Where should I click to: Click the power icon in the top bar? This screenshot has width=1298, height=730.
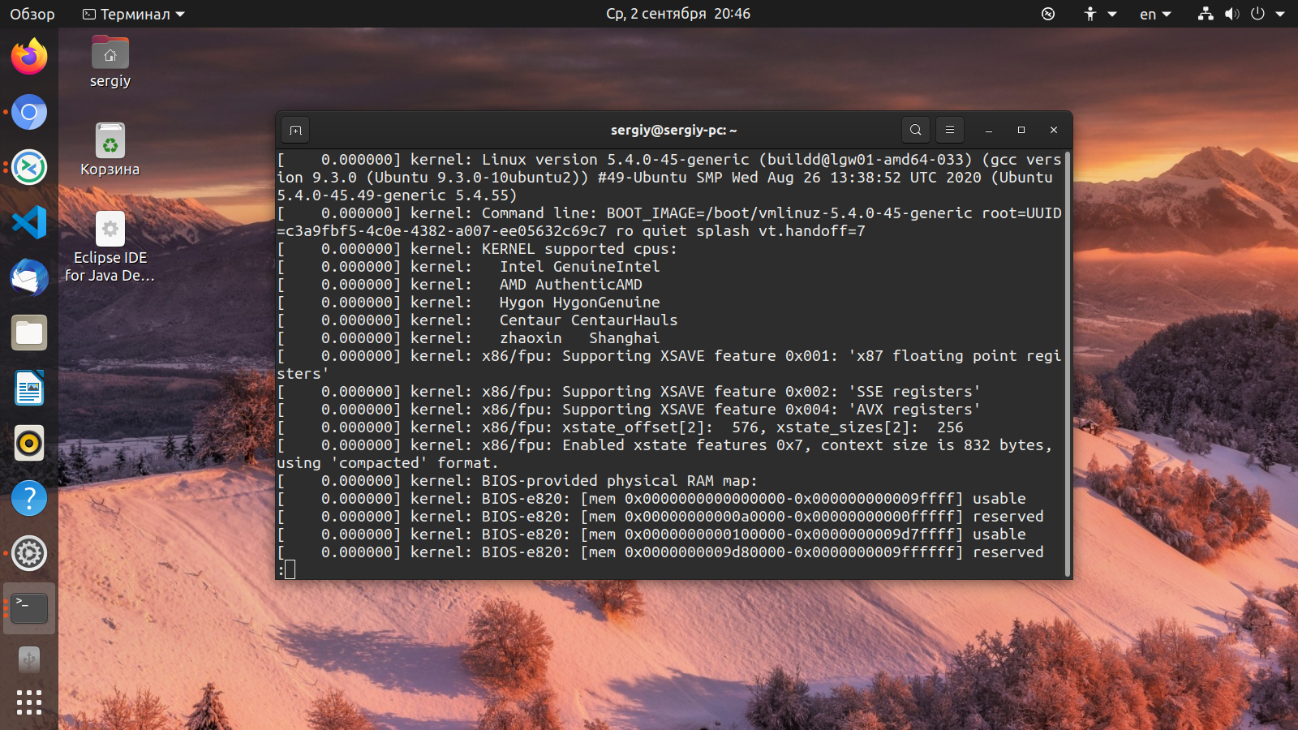[x=1257, y=14]
